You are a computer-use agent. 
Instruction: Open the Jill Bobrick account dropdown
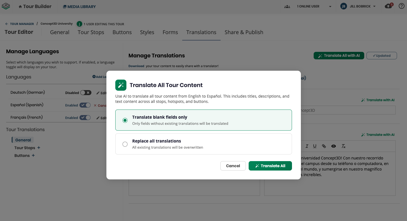358,6
